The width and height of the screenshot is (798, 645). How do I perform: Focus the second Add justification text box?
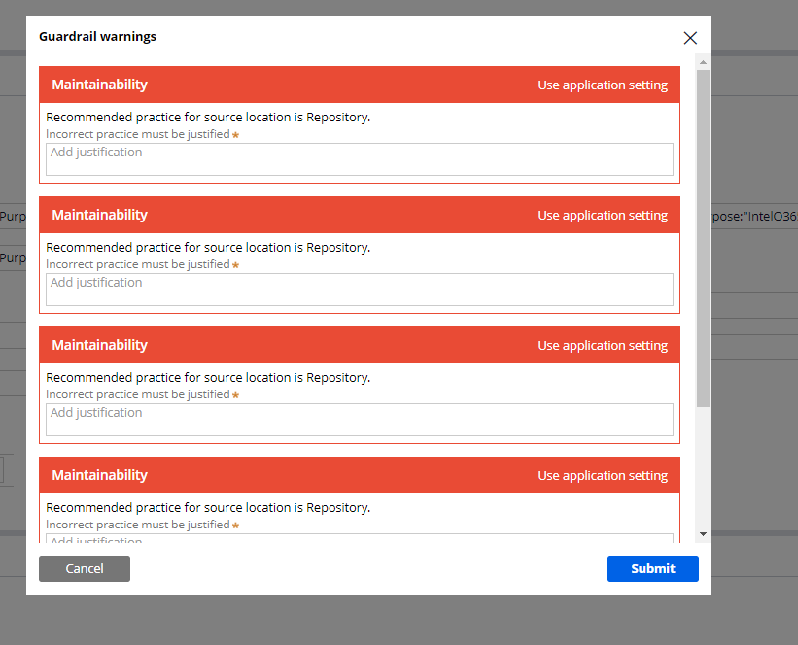click(359, 289)
